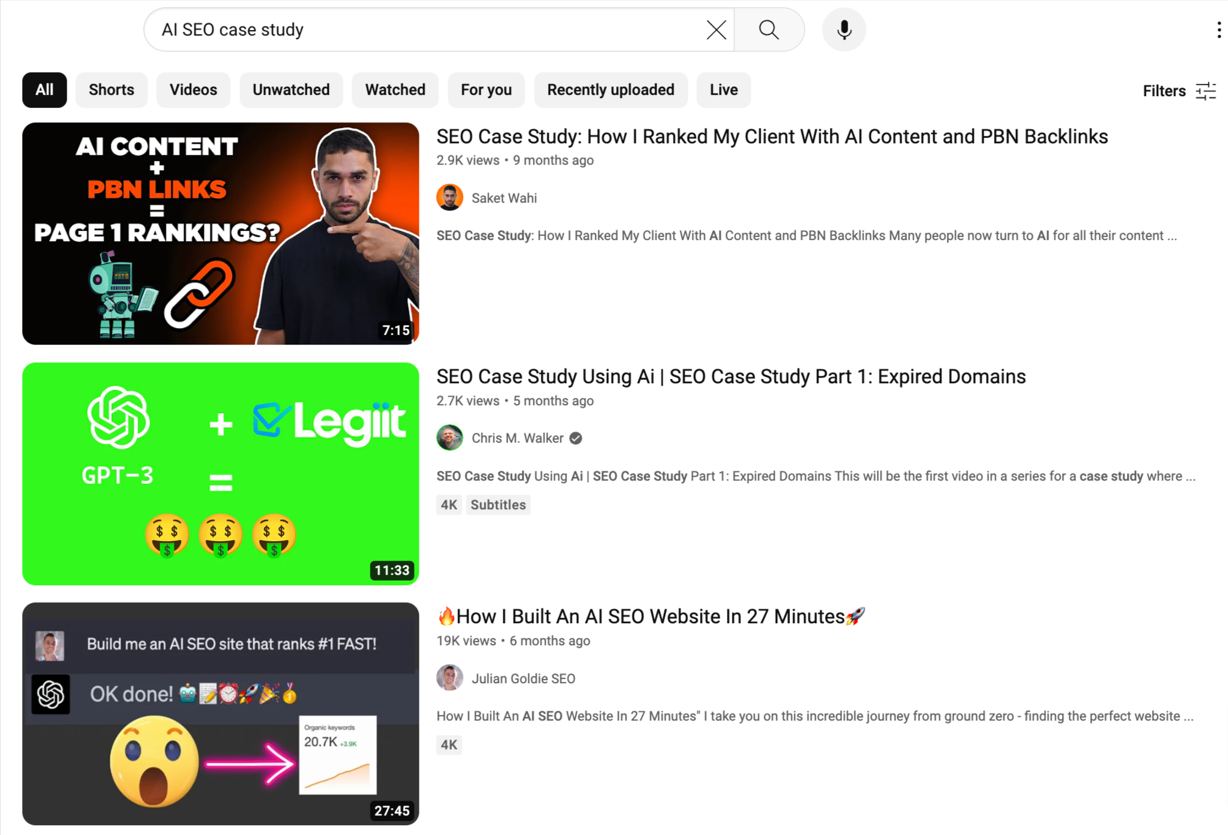Click Julian Goldie SEO channel avatar
Screen dimensions: 1228x835
tap(450, 678)
